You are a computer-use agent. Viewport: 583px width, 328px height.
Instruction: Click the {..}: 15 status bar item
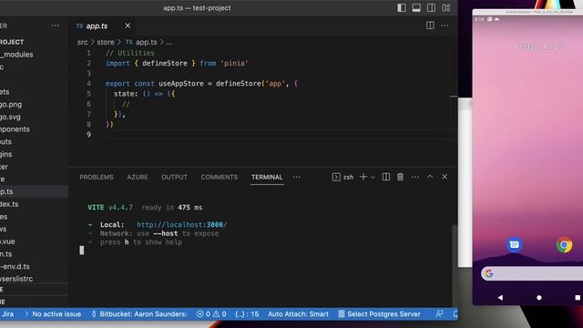247,314
